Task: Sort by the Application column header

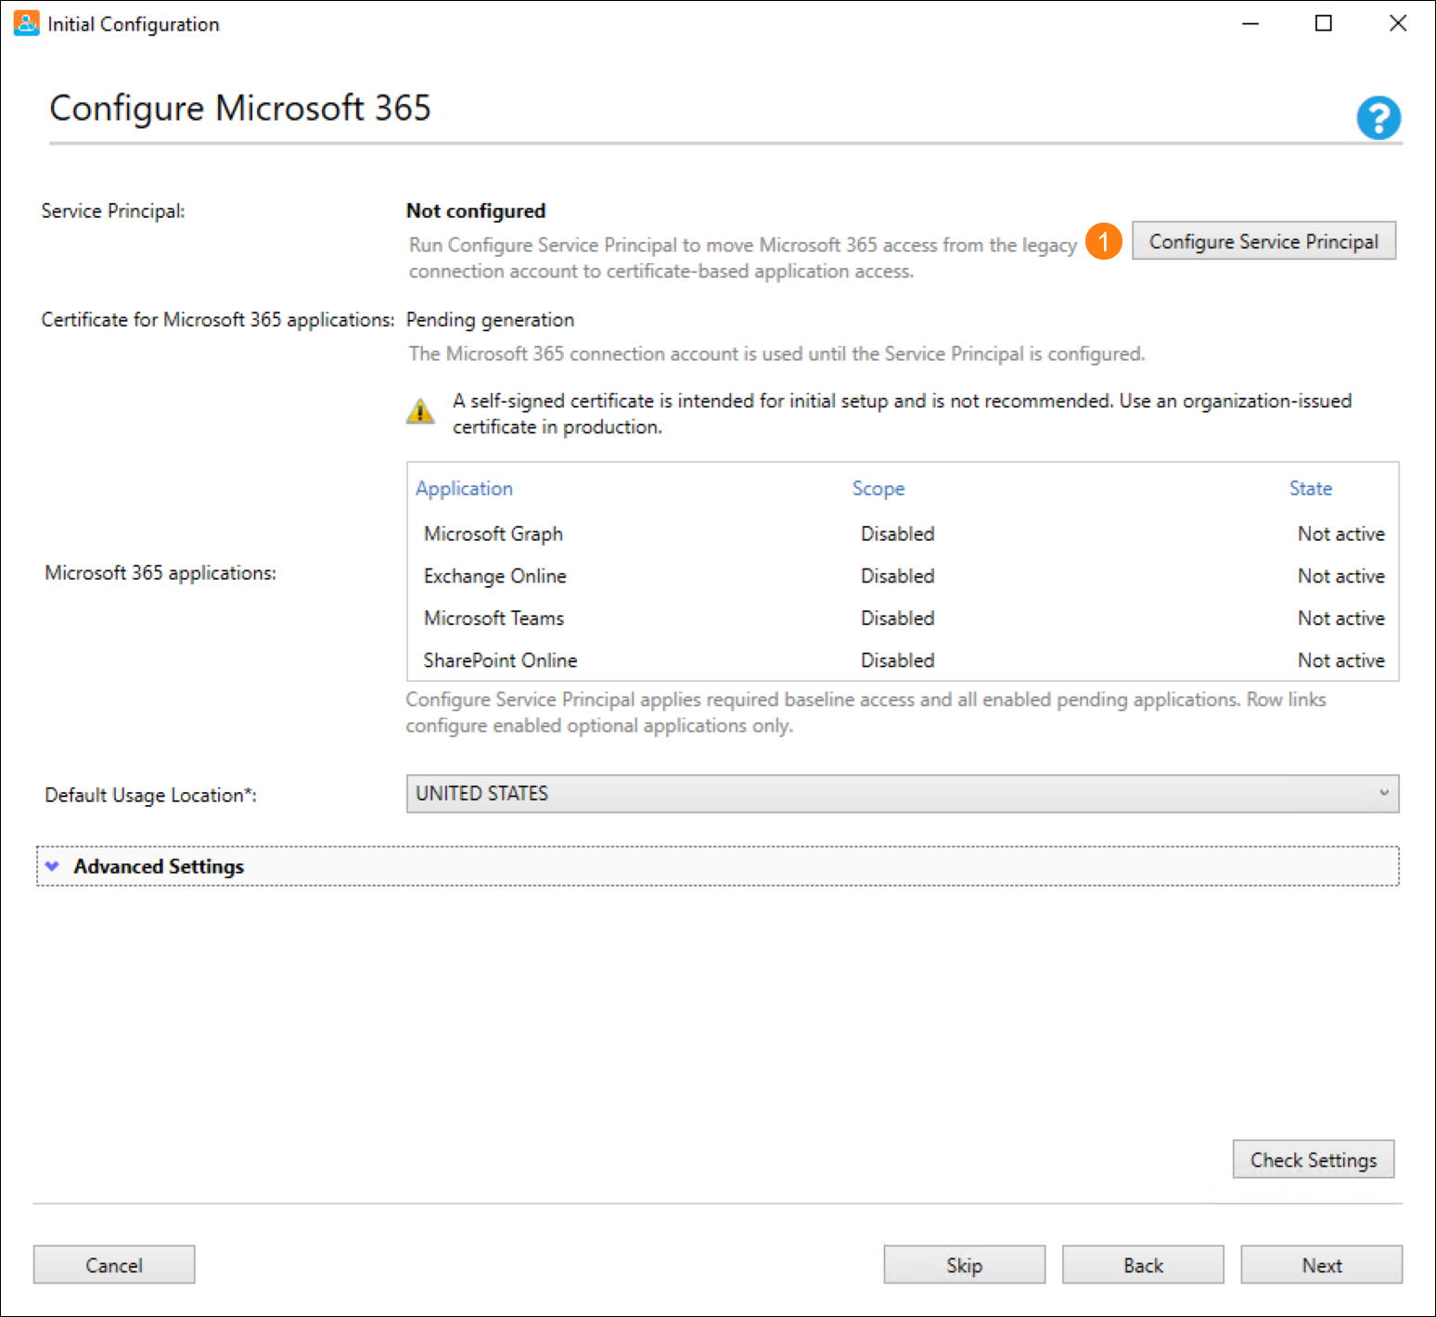Action: [x=464, y=489]
